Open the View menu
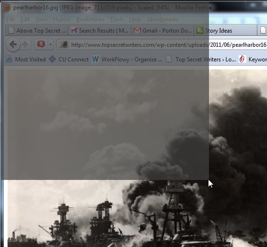This screenshot has width=267, height=247. click(41, 19)
